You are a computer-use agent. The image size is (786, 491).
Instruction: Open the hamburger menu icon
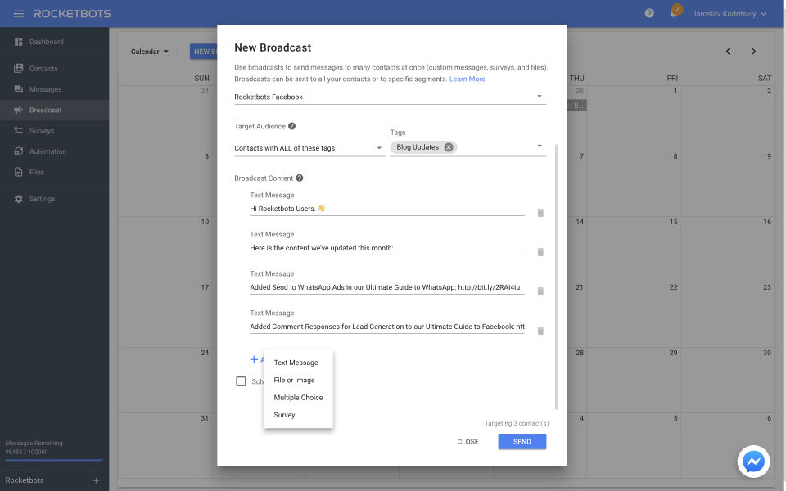pos(19,14)
